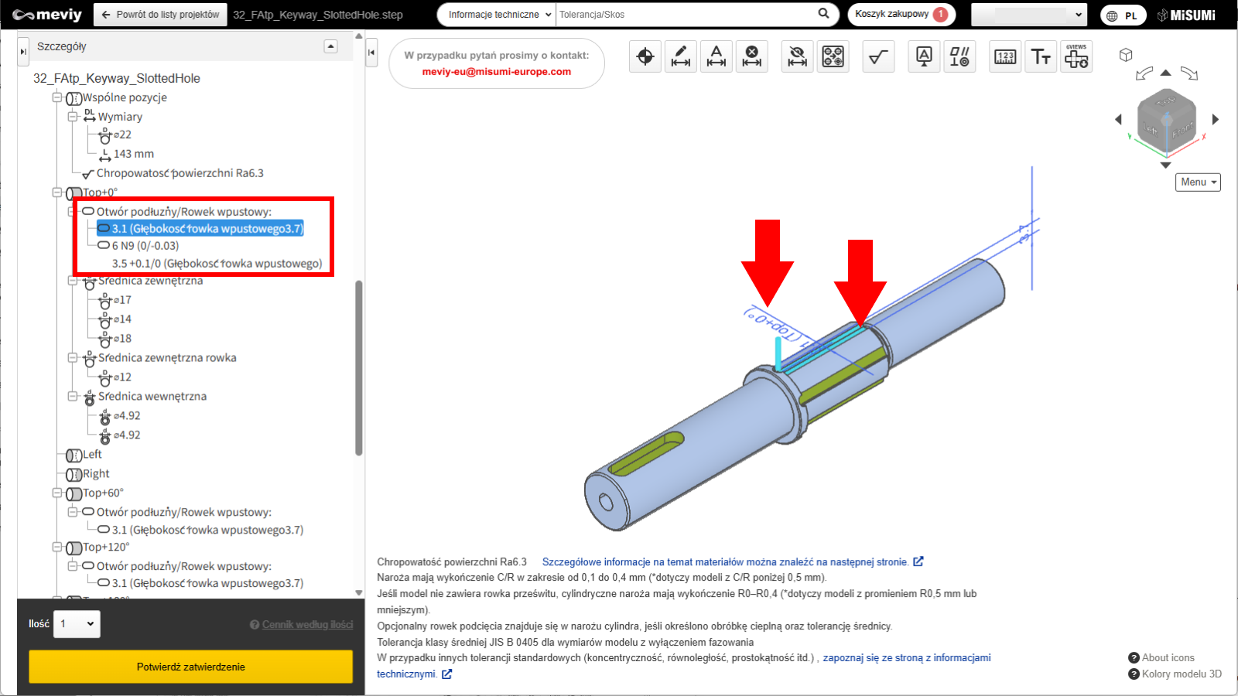Image resolution: width=1238 pixels, height=696 pixels.
Task: Open the Informacje techniczne dropdown
Action: coord(499,15)
